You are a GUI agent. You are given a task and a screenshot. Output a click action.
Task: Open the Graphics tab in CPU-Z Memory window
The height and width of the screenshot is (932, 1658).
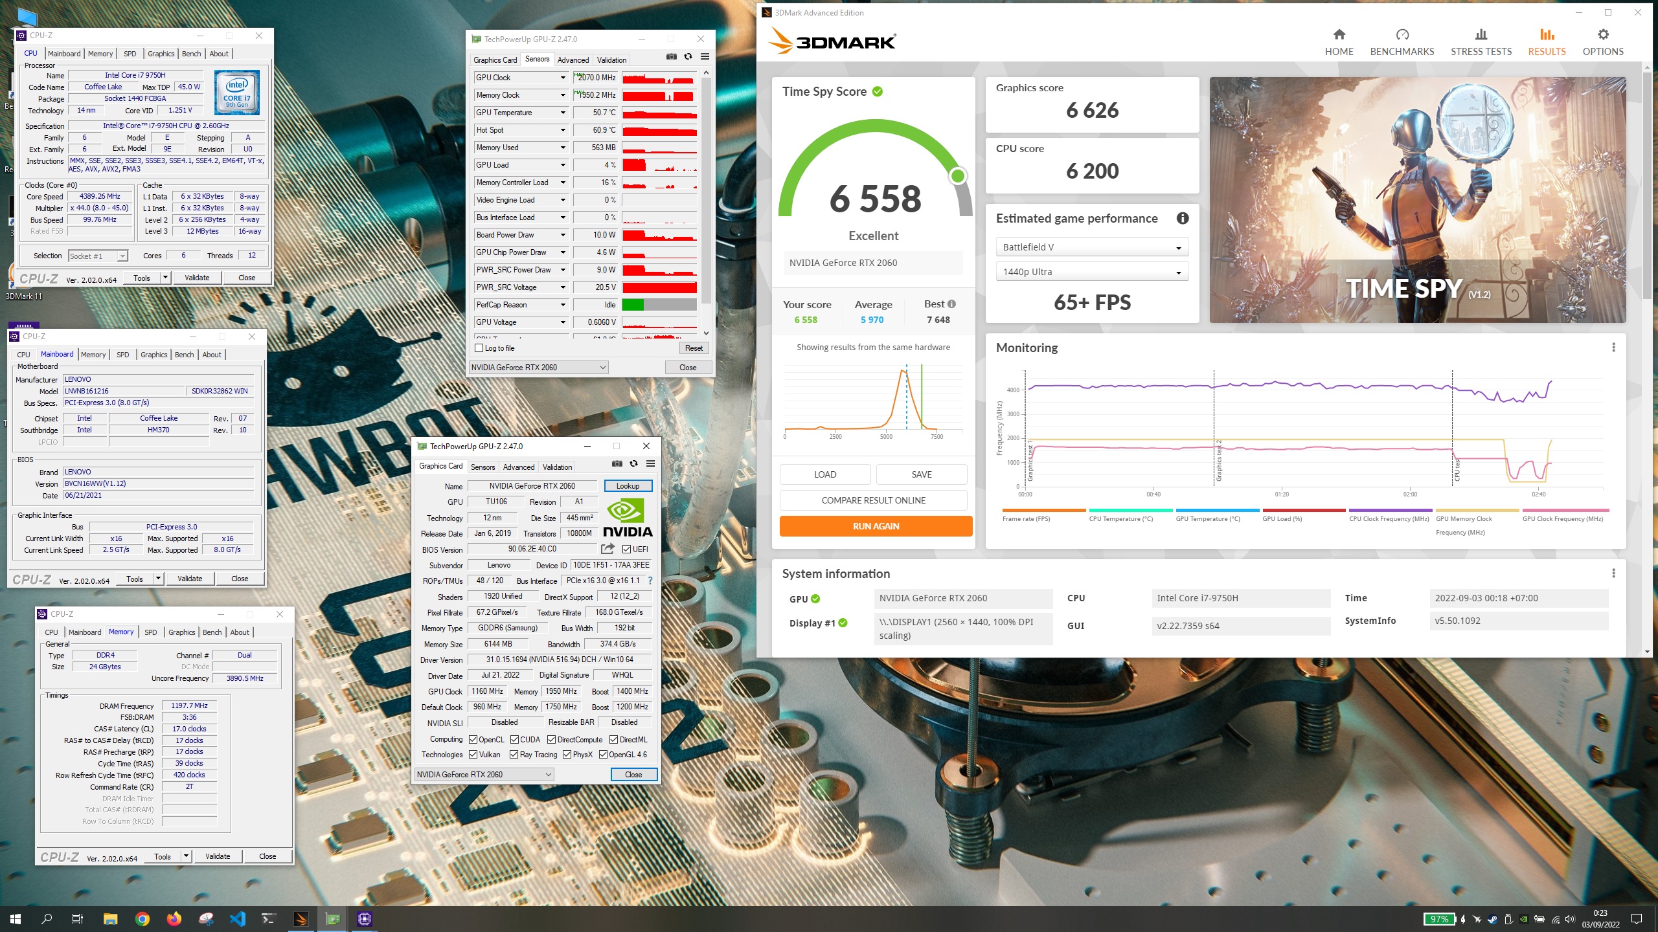click(181, 632)
